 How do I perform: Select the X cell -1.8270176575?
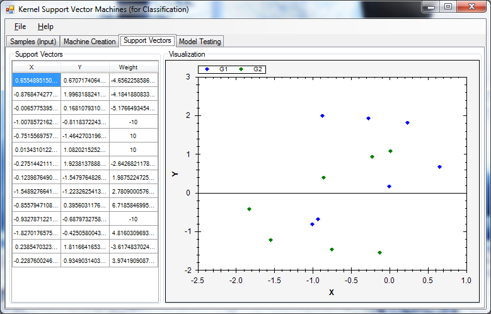pyautogui.click(x=37, y=233)
